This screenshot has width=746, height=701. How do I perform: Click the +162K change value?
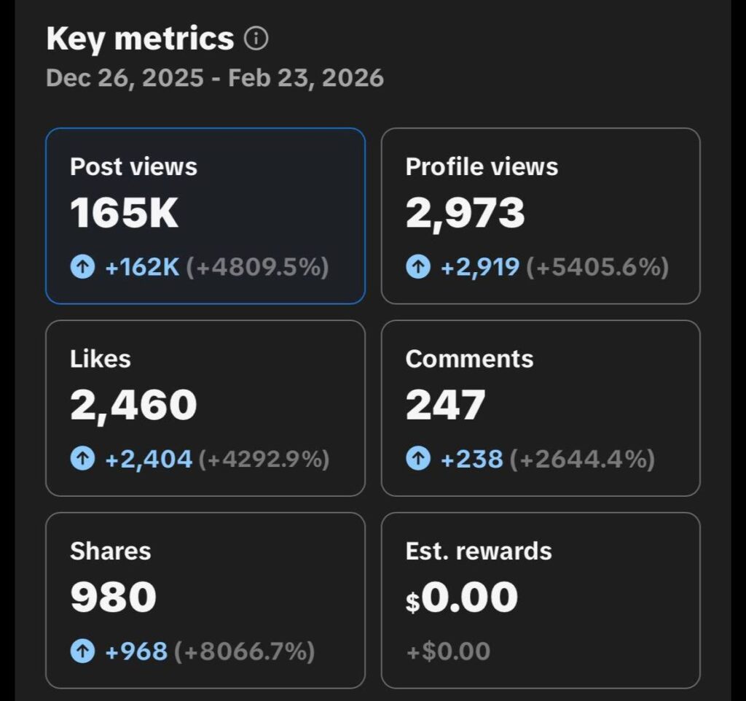tap(142, 268)
